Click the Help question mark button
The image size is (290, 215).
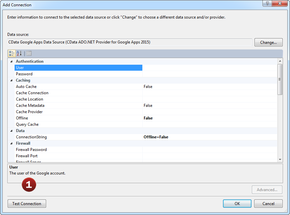tap(267, 3)
